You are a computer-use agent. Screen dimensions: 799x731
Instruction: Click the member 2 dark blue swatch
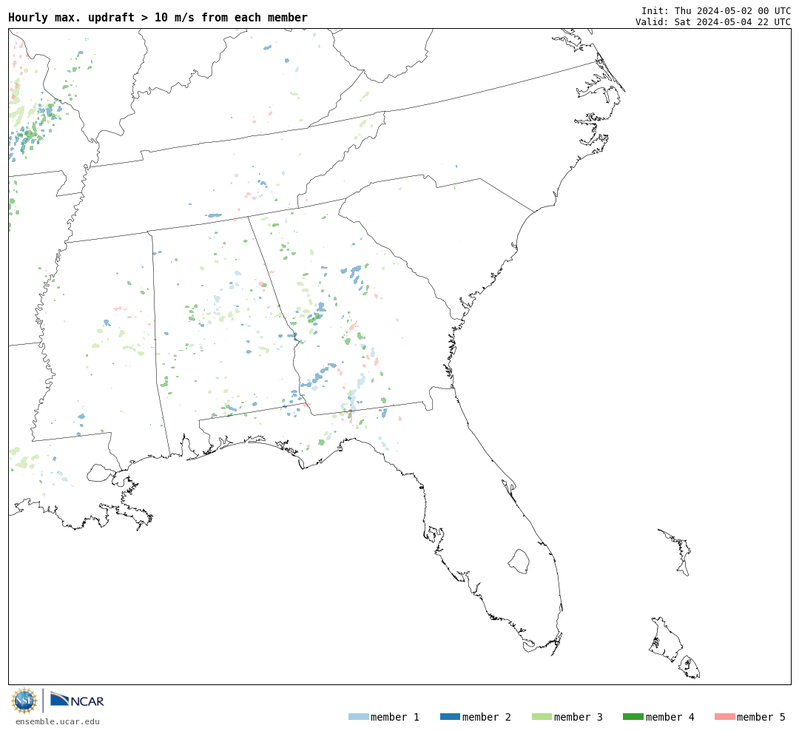tap(450, 717)
